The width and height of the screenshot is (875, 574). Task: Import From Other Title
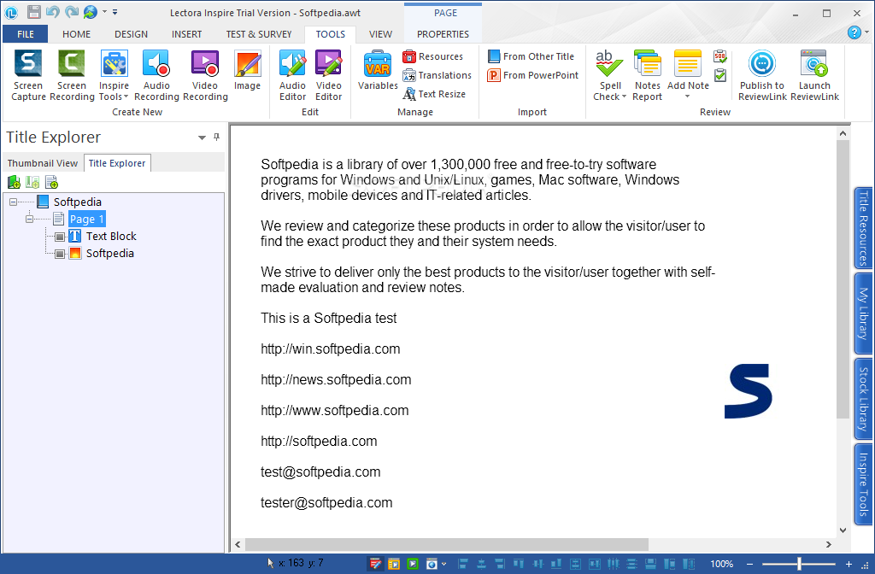pyautogui.click(x=531, y=56)
